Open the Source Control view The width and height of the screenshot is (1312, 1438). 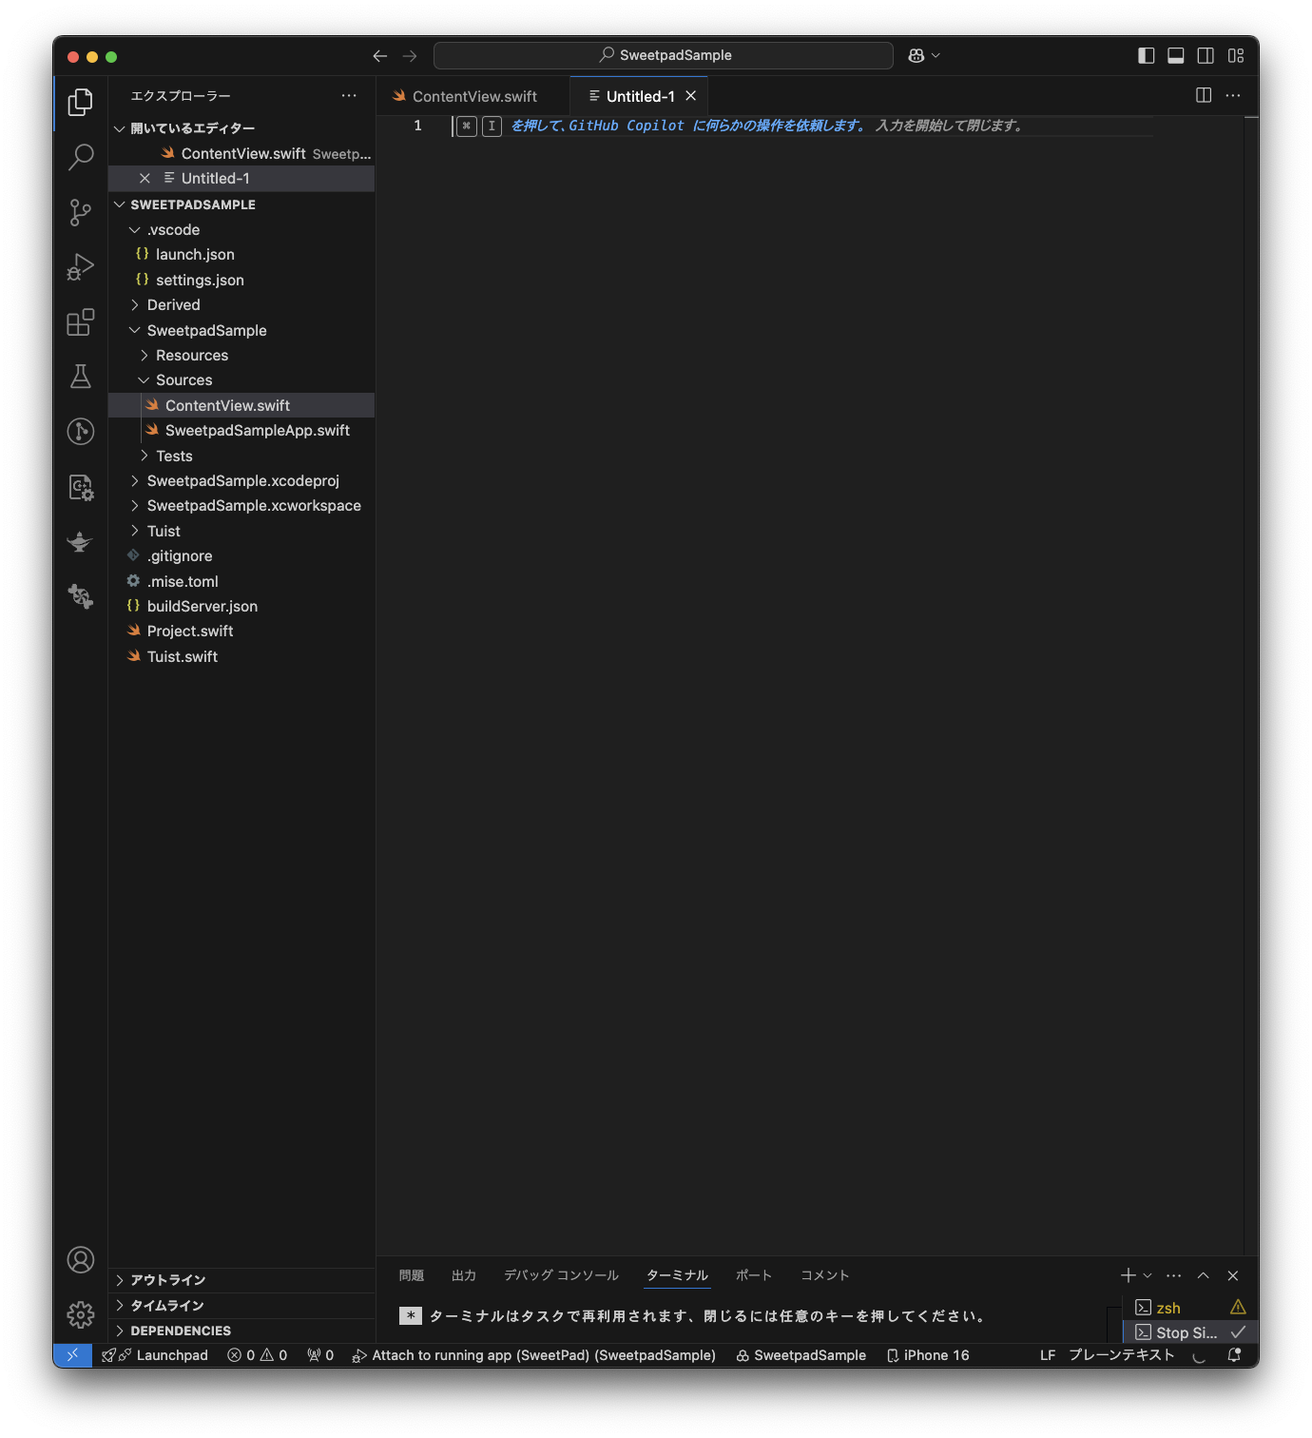(x=80, y=213)
